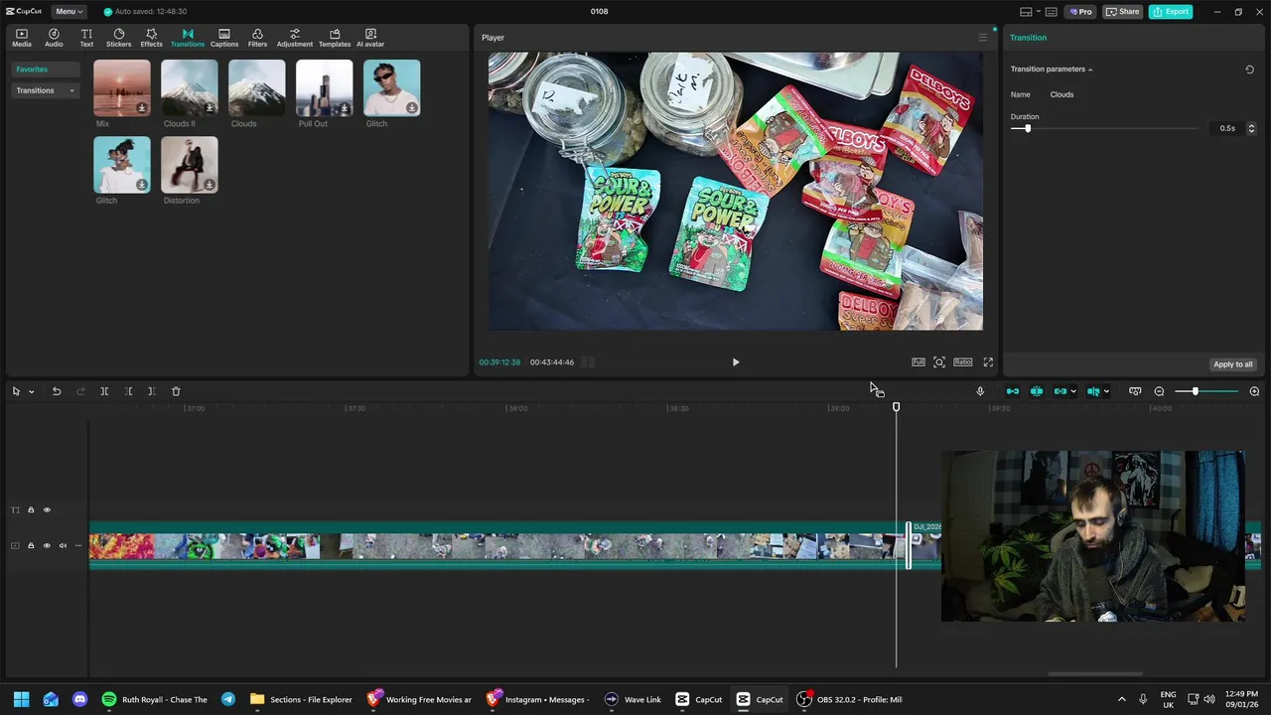Expand the linkage options dropdown
1271x715 pixels.
1073,391
